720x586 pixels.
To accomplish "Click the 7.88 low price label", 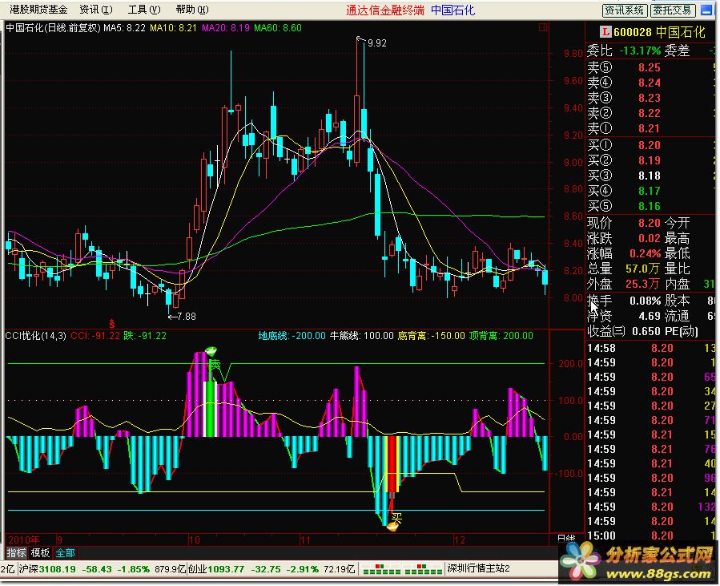I will tap(187, 317).
